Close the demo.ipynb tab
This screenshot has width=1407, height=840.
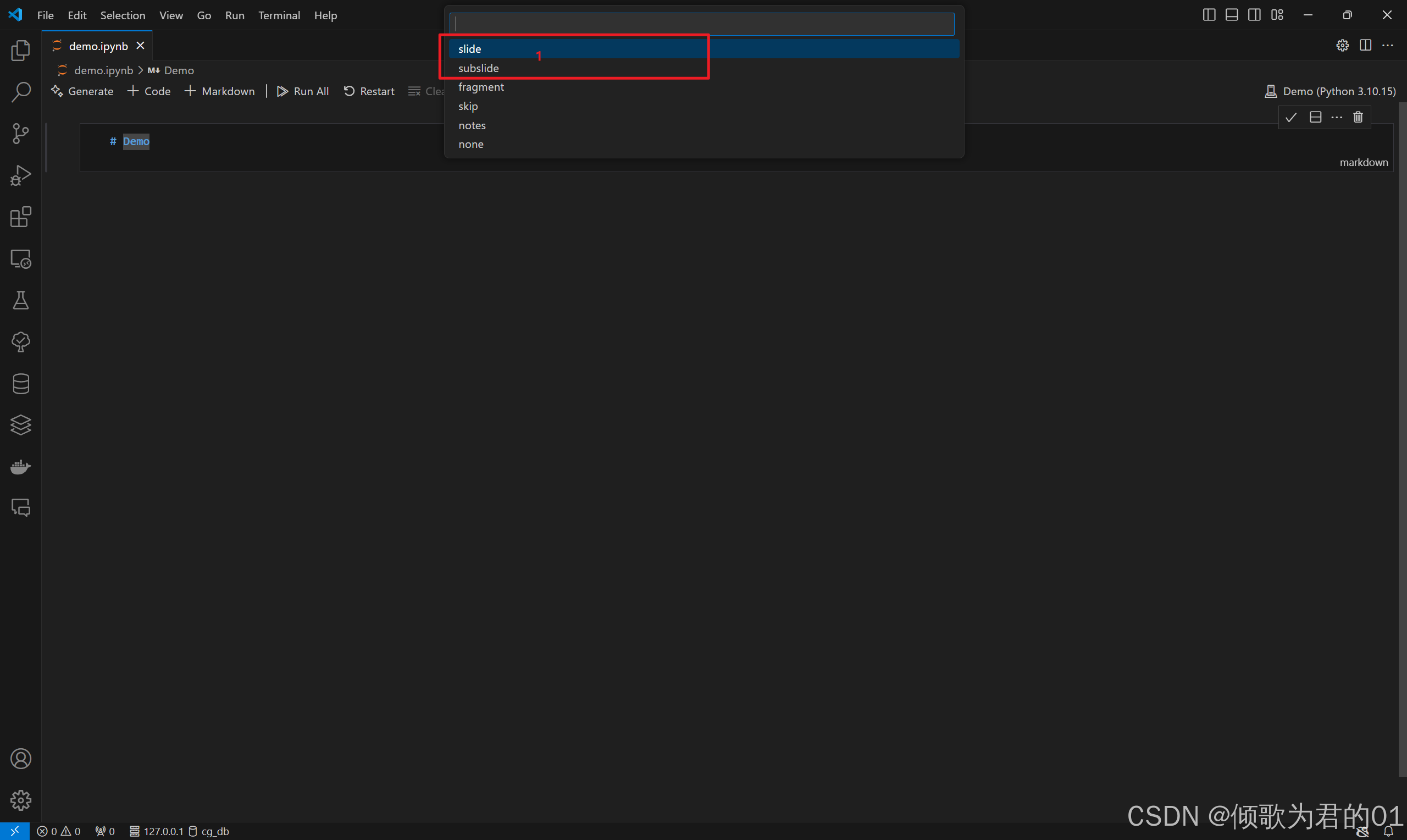(140, 46)
